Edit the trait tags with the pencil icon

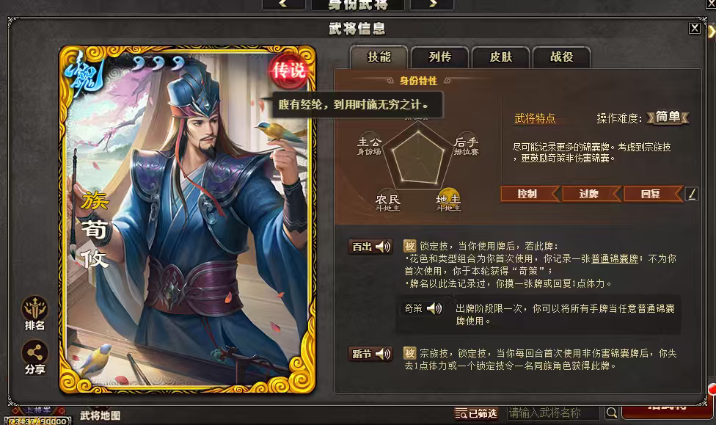tap(692, 195)
